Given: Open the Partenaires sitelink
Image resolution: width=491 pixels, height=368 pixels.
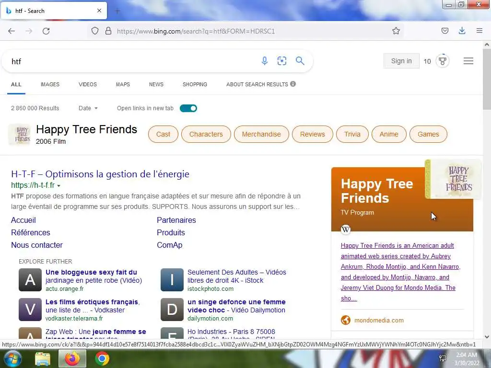Looking at the screenshot, I should click(x=176, y=220).
